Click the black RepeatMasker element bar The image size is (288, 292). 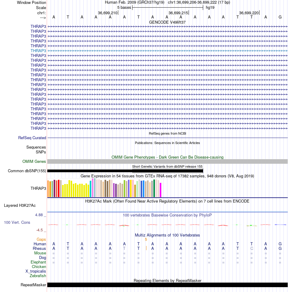point(167,285)
